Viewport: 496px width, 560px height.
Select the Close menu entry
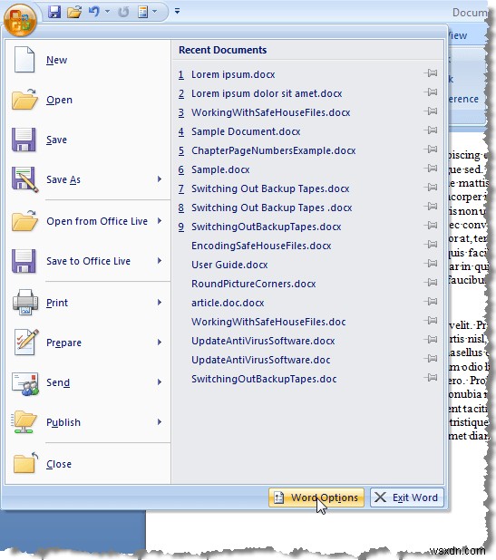(x=88, y=464)
